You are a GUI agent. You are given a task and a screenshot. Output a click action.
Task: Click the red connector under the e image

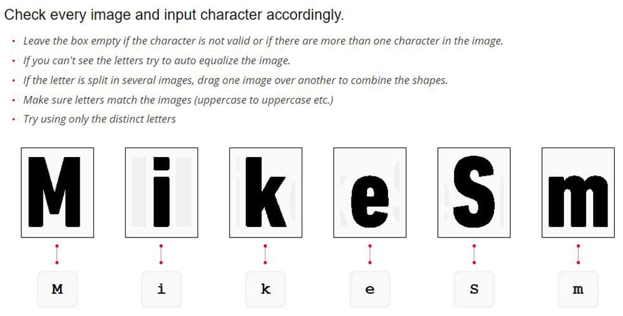tap(369, 254)
